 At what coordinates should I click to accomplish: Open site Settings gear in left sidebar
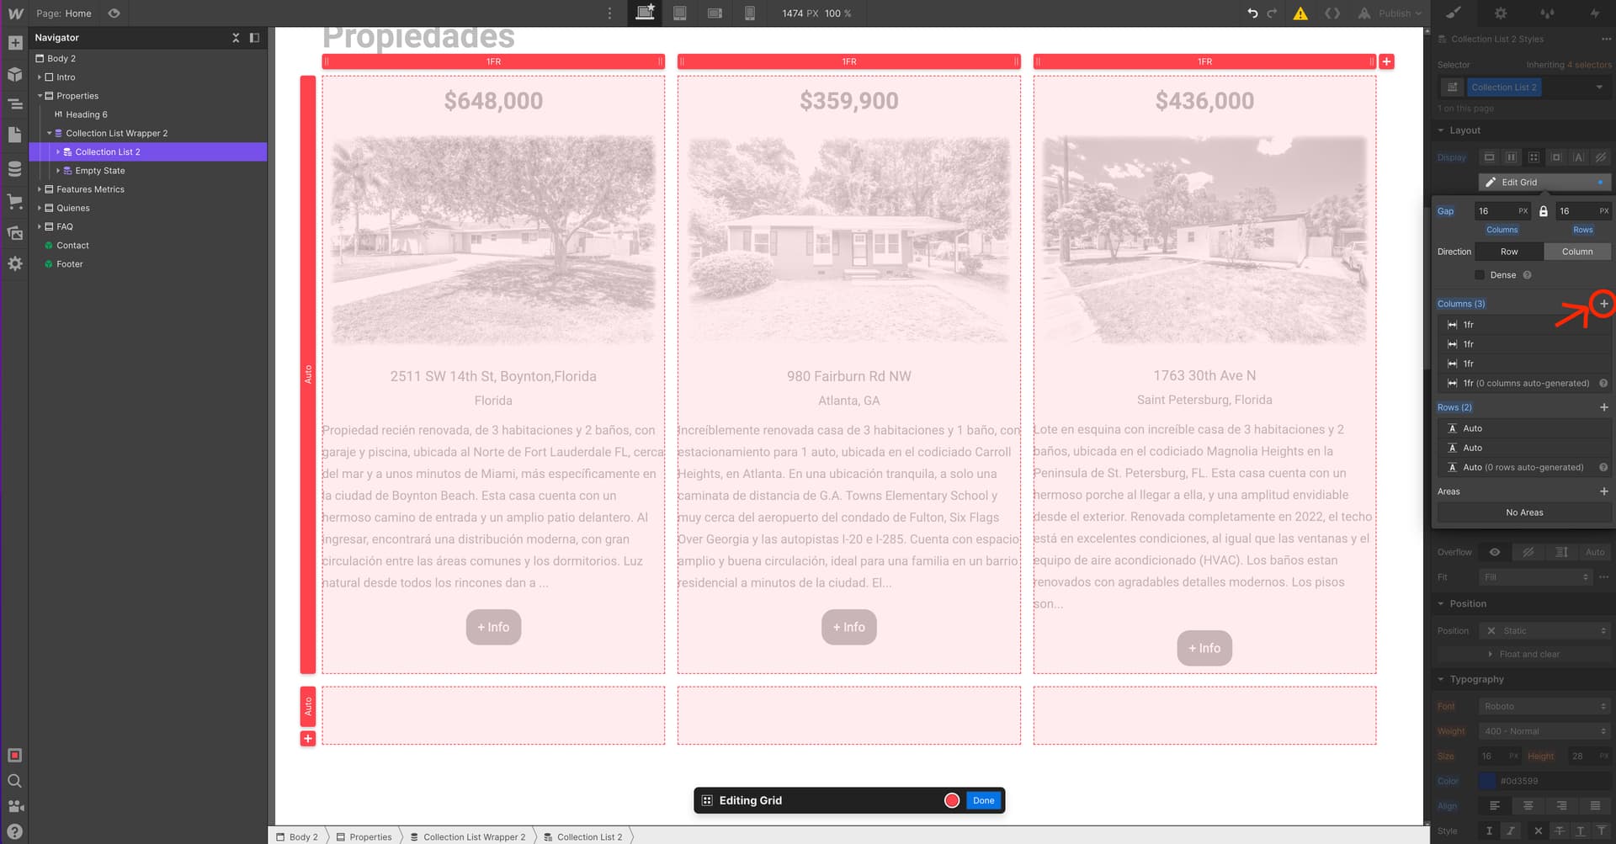14,264
